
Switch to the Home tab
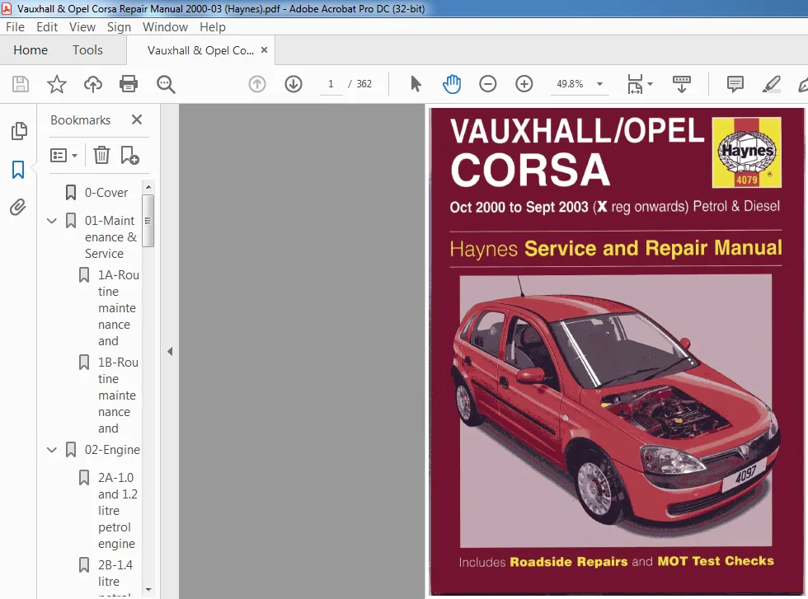pos(31,50)
